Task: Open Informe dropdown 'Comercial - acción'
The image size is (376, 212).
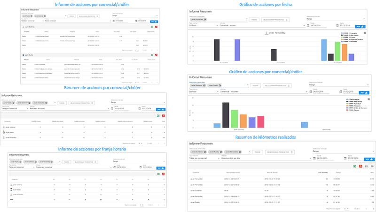Action: (x=262, y=25)
